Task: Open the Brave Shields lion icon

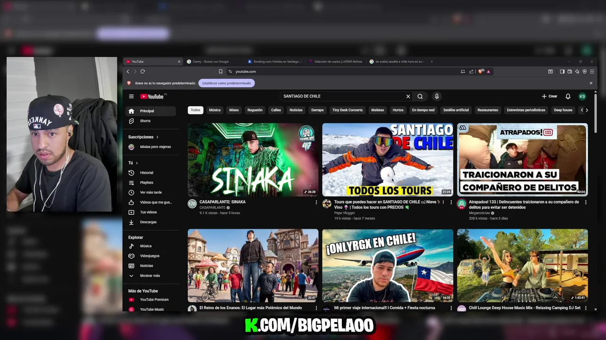Action: [x=481, y=71]
